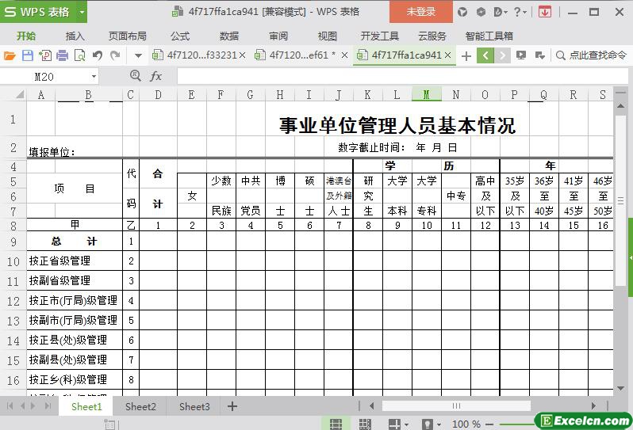Go to next tab with right arrow button
633x430 pixels.
pyautogui.click(x=502, y=55)
